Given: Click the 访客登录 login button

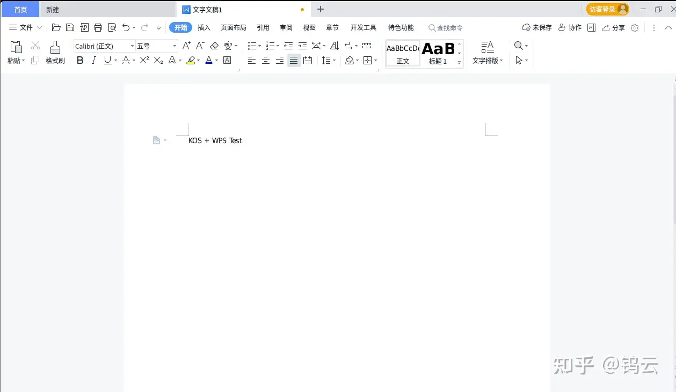Looking at the screenshot, I should (603, 9).
